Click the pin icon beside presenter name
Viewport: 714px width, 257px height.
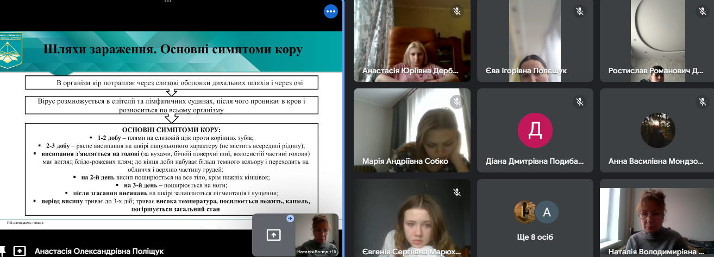tap(2, 251)
